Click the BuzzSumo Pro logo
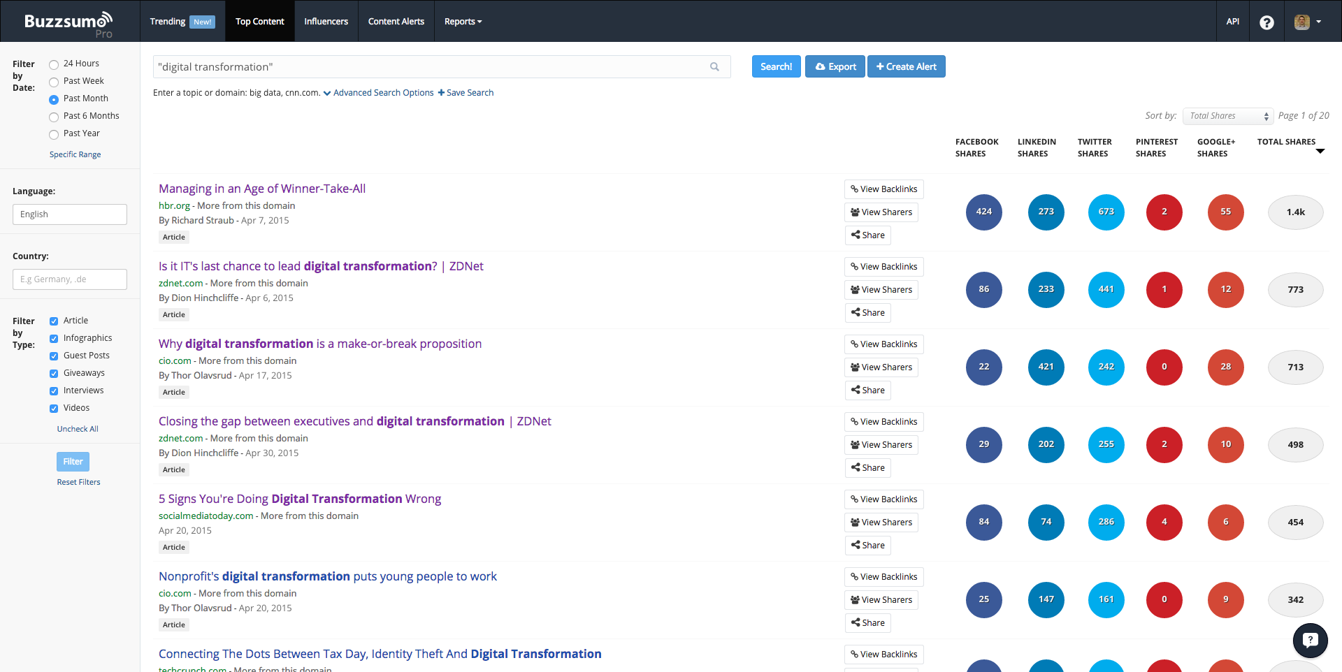The height and width of the screenshot is (672, 1342). pyautogui.click(x=68, y=23)
